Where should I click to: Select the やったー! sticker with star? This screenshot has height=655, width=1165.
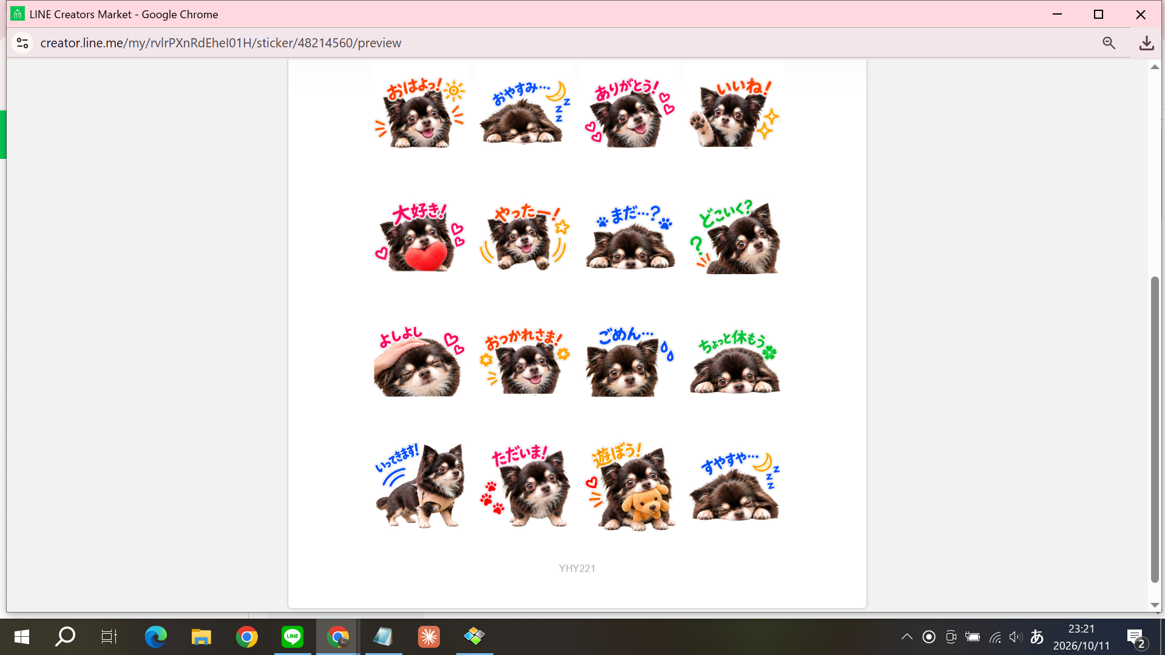click(525, 237)
